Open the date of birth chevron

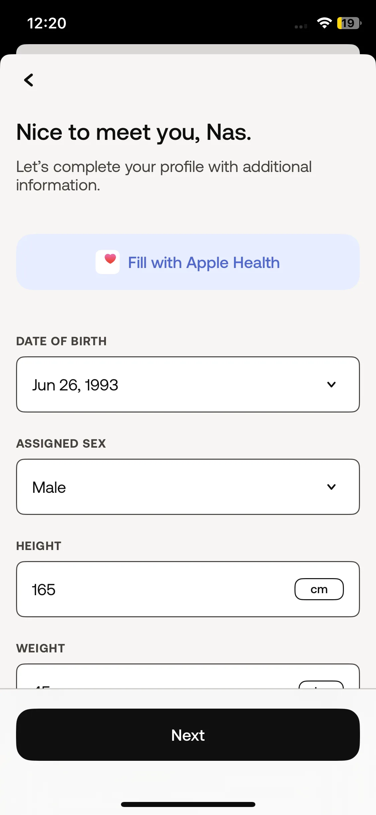click(331, 385)
